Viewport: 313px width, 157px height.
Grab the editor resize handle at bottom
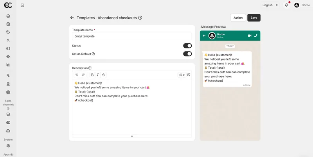click(132, 136)
